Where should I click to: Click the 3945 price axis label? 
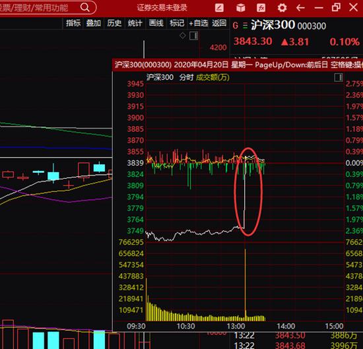coord(135,84)
